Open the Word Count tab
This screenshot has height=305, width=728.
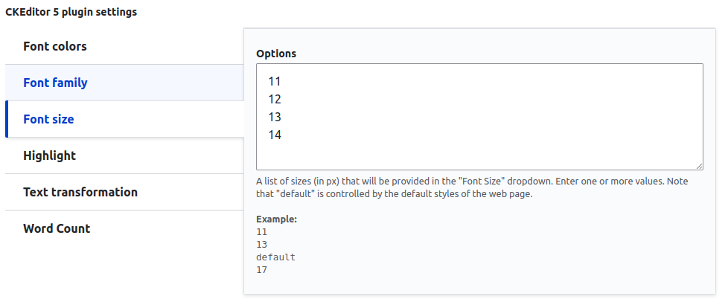pos(57,228)
